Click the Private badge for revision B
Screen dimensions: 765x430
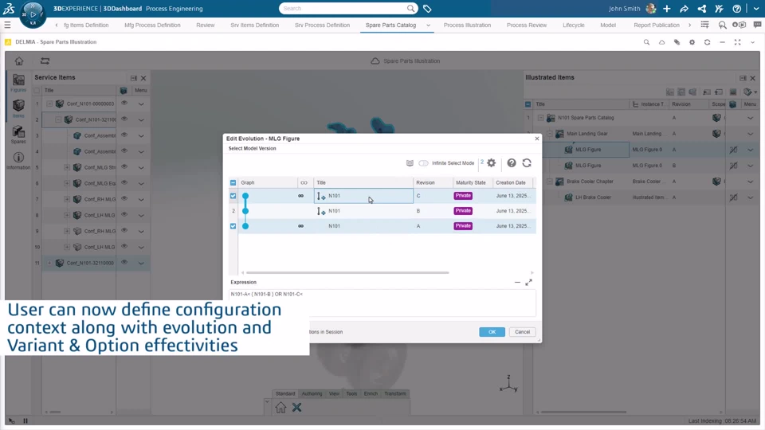(x=463, y=211)
